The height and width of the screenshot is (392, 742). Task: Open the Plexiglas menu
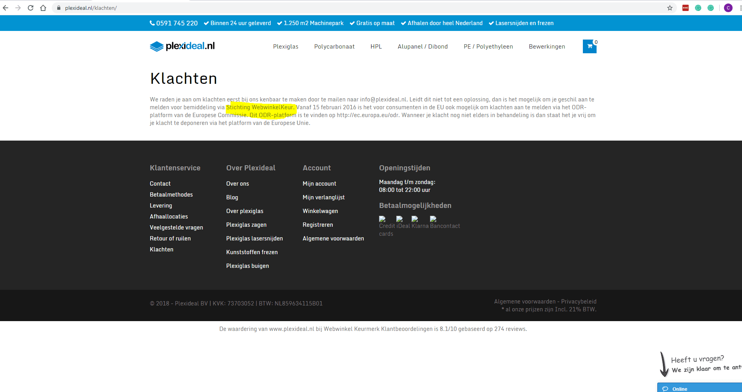tap(285, 47)
